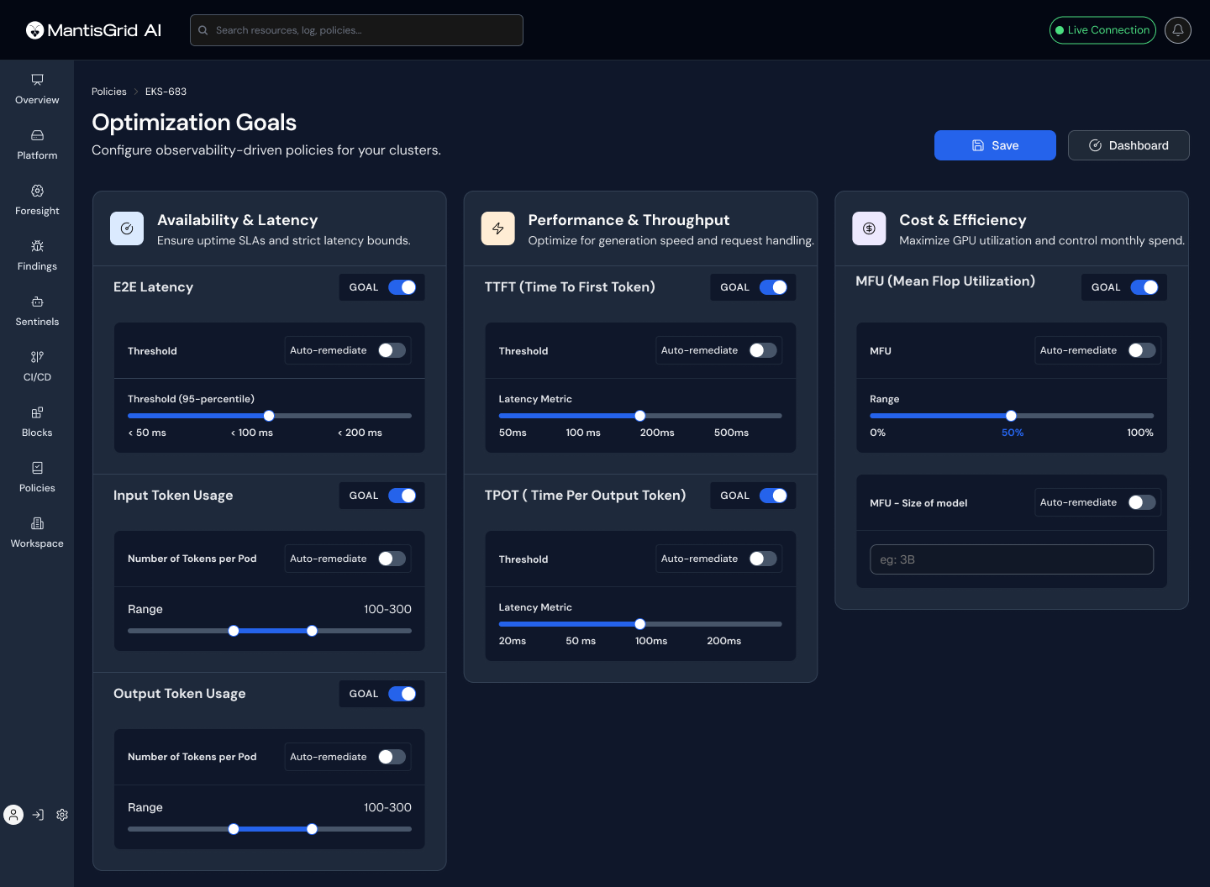The image size is (1210, 887).
Task: Click the E2E Latency threshold slider handle
Action: coord(269,416)
